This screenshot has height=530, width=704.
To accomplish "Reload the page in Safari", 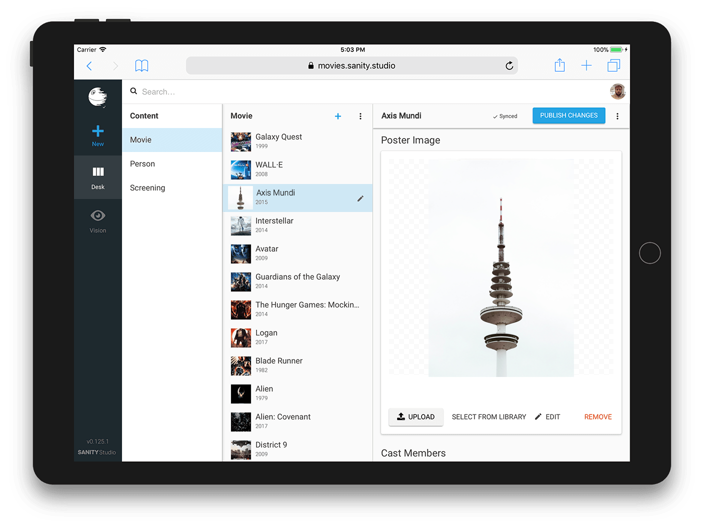I will 509,65.
